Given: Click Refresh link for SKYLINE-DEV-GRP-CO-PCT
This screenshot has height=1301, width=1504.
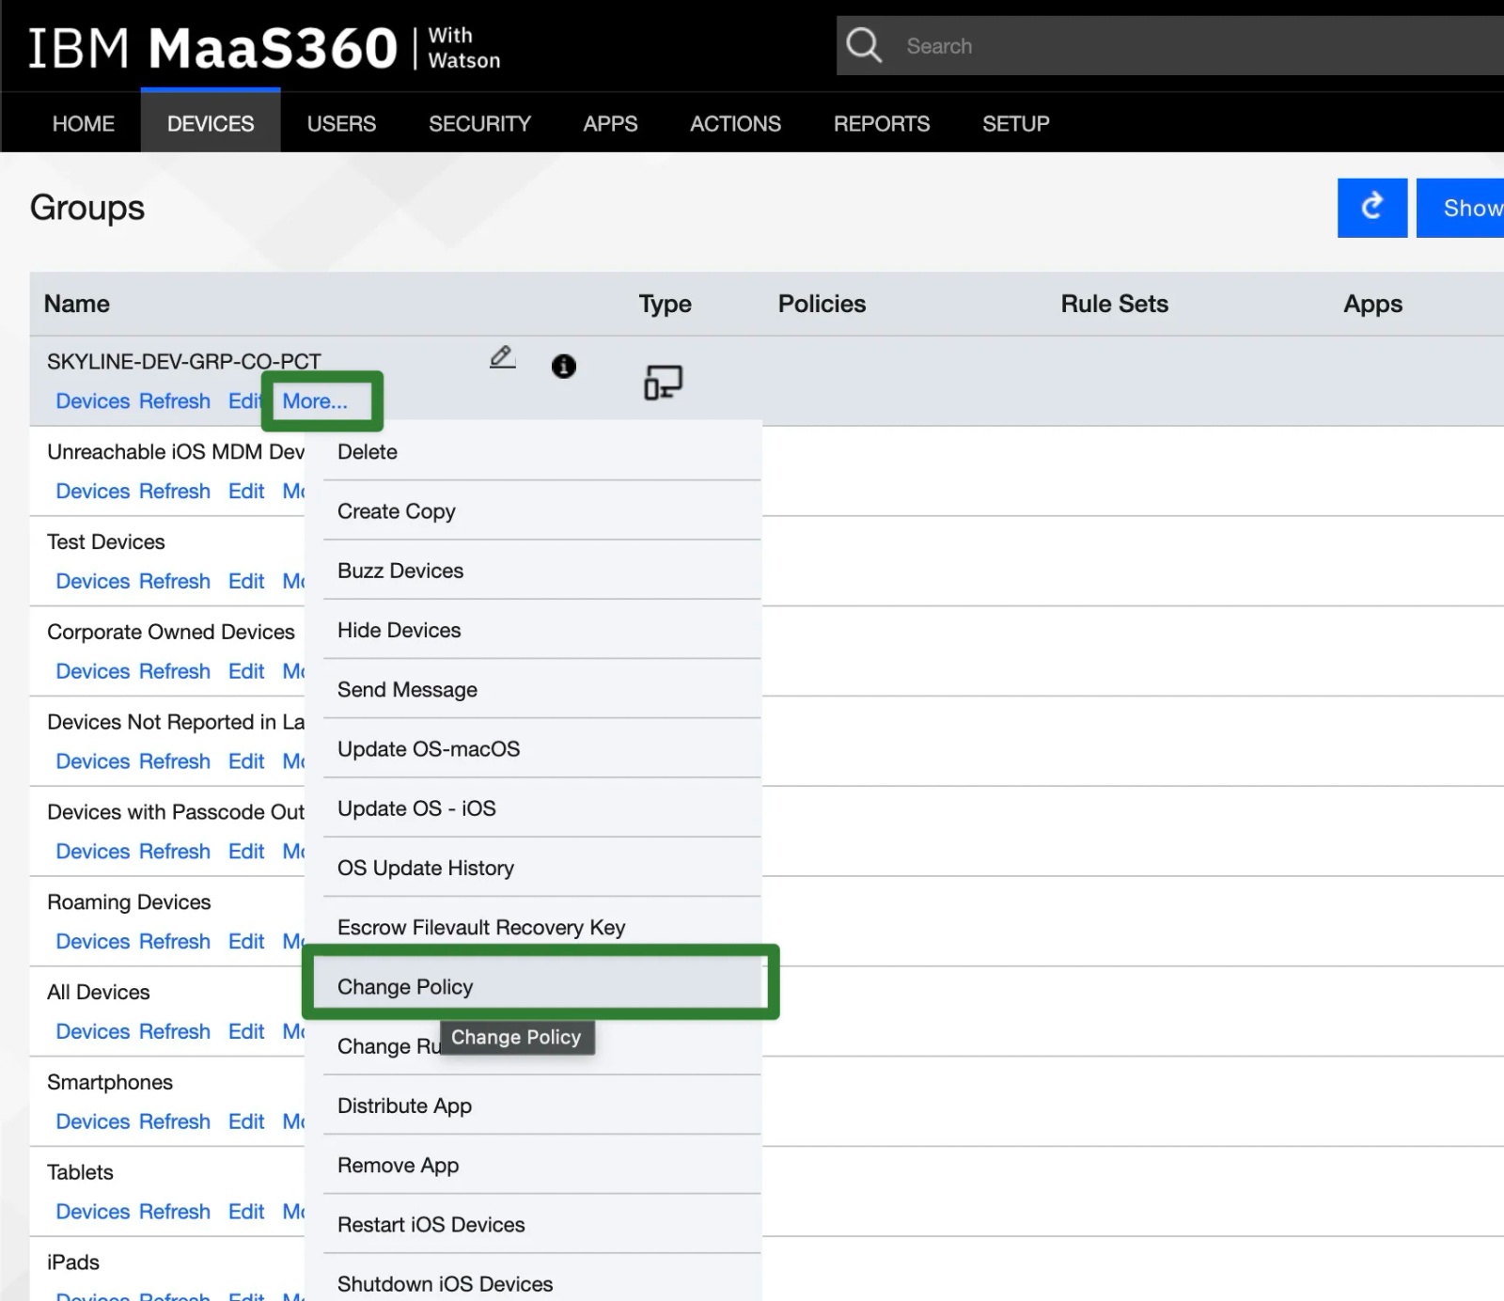Looking at the screenshot, I should tap(175, 401).
